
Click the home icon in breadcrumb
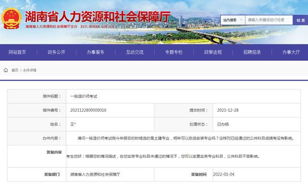(6, 70)
